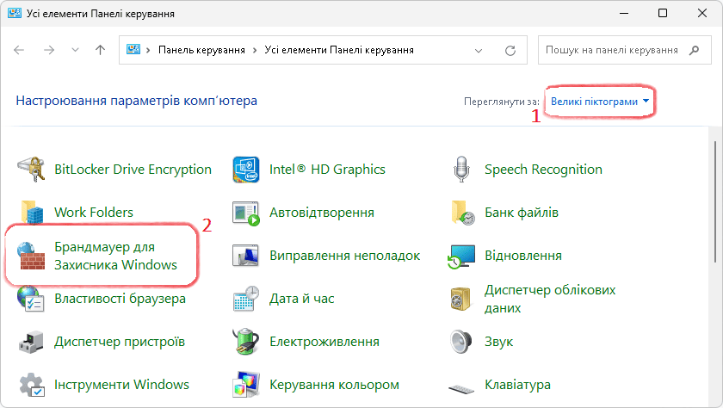Click the Панель керування breadcrumb
Image resolution: width=723 pixels, height=408 pixels.
[x=201, y=50]
